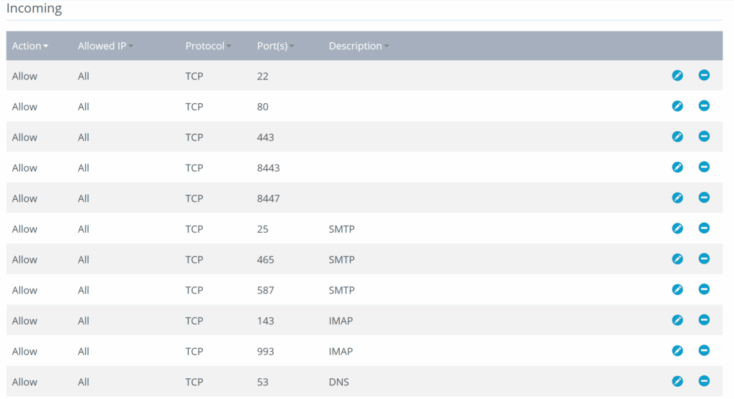
Task: Click the Incoming section heading
Action: 34,9
